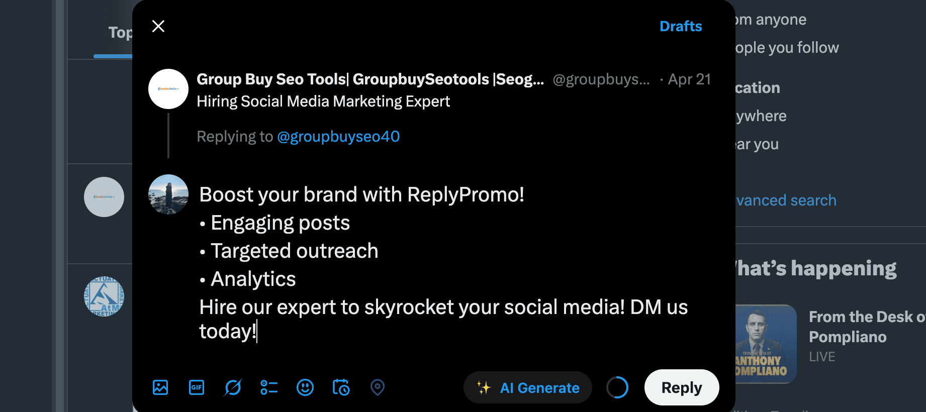Open the @groupbuyseo40 mention link
Image resolution: width=926 pixels, height=412 pixels.
pyautogui.click(x=338, y=137)
